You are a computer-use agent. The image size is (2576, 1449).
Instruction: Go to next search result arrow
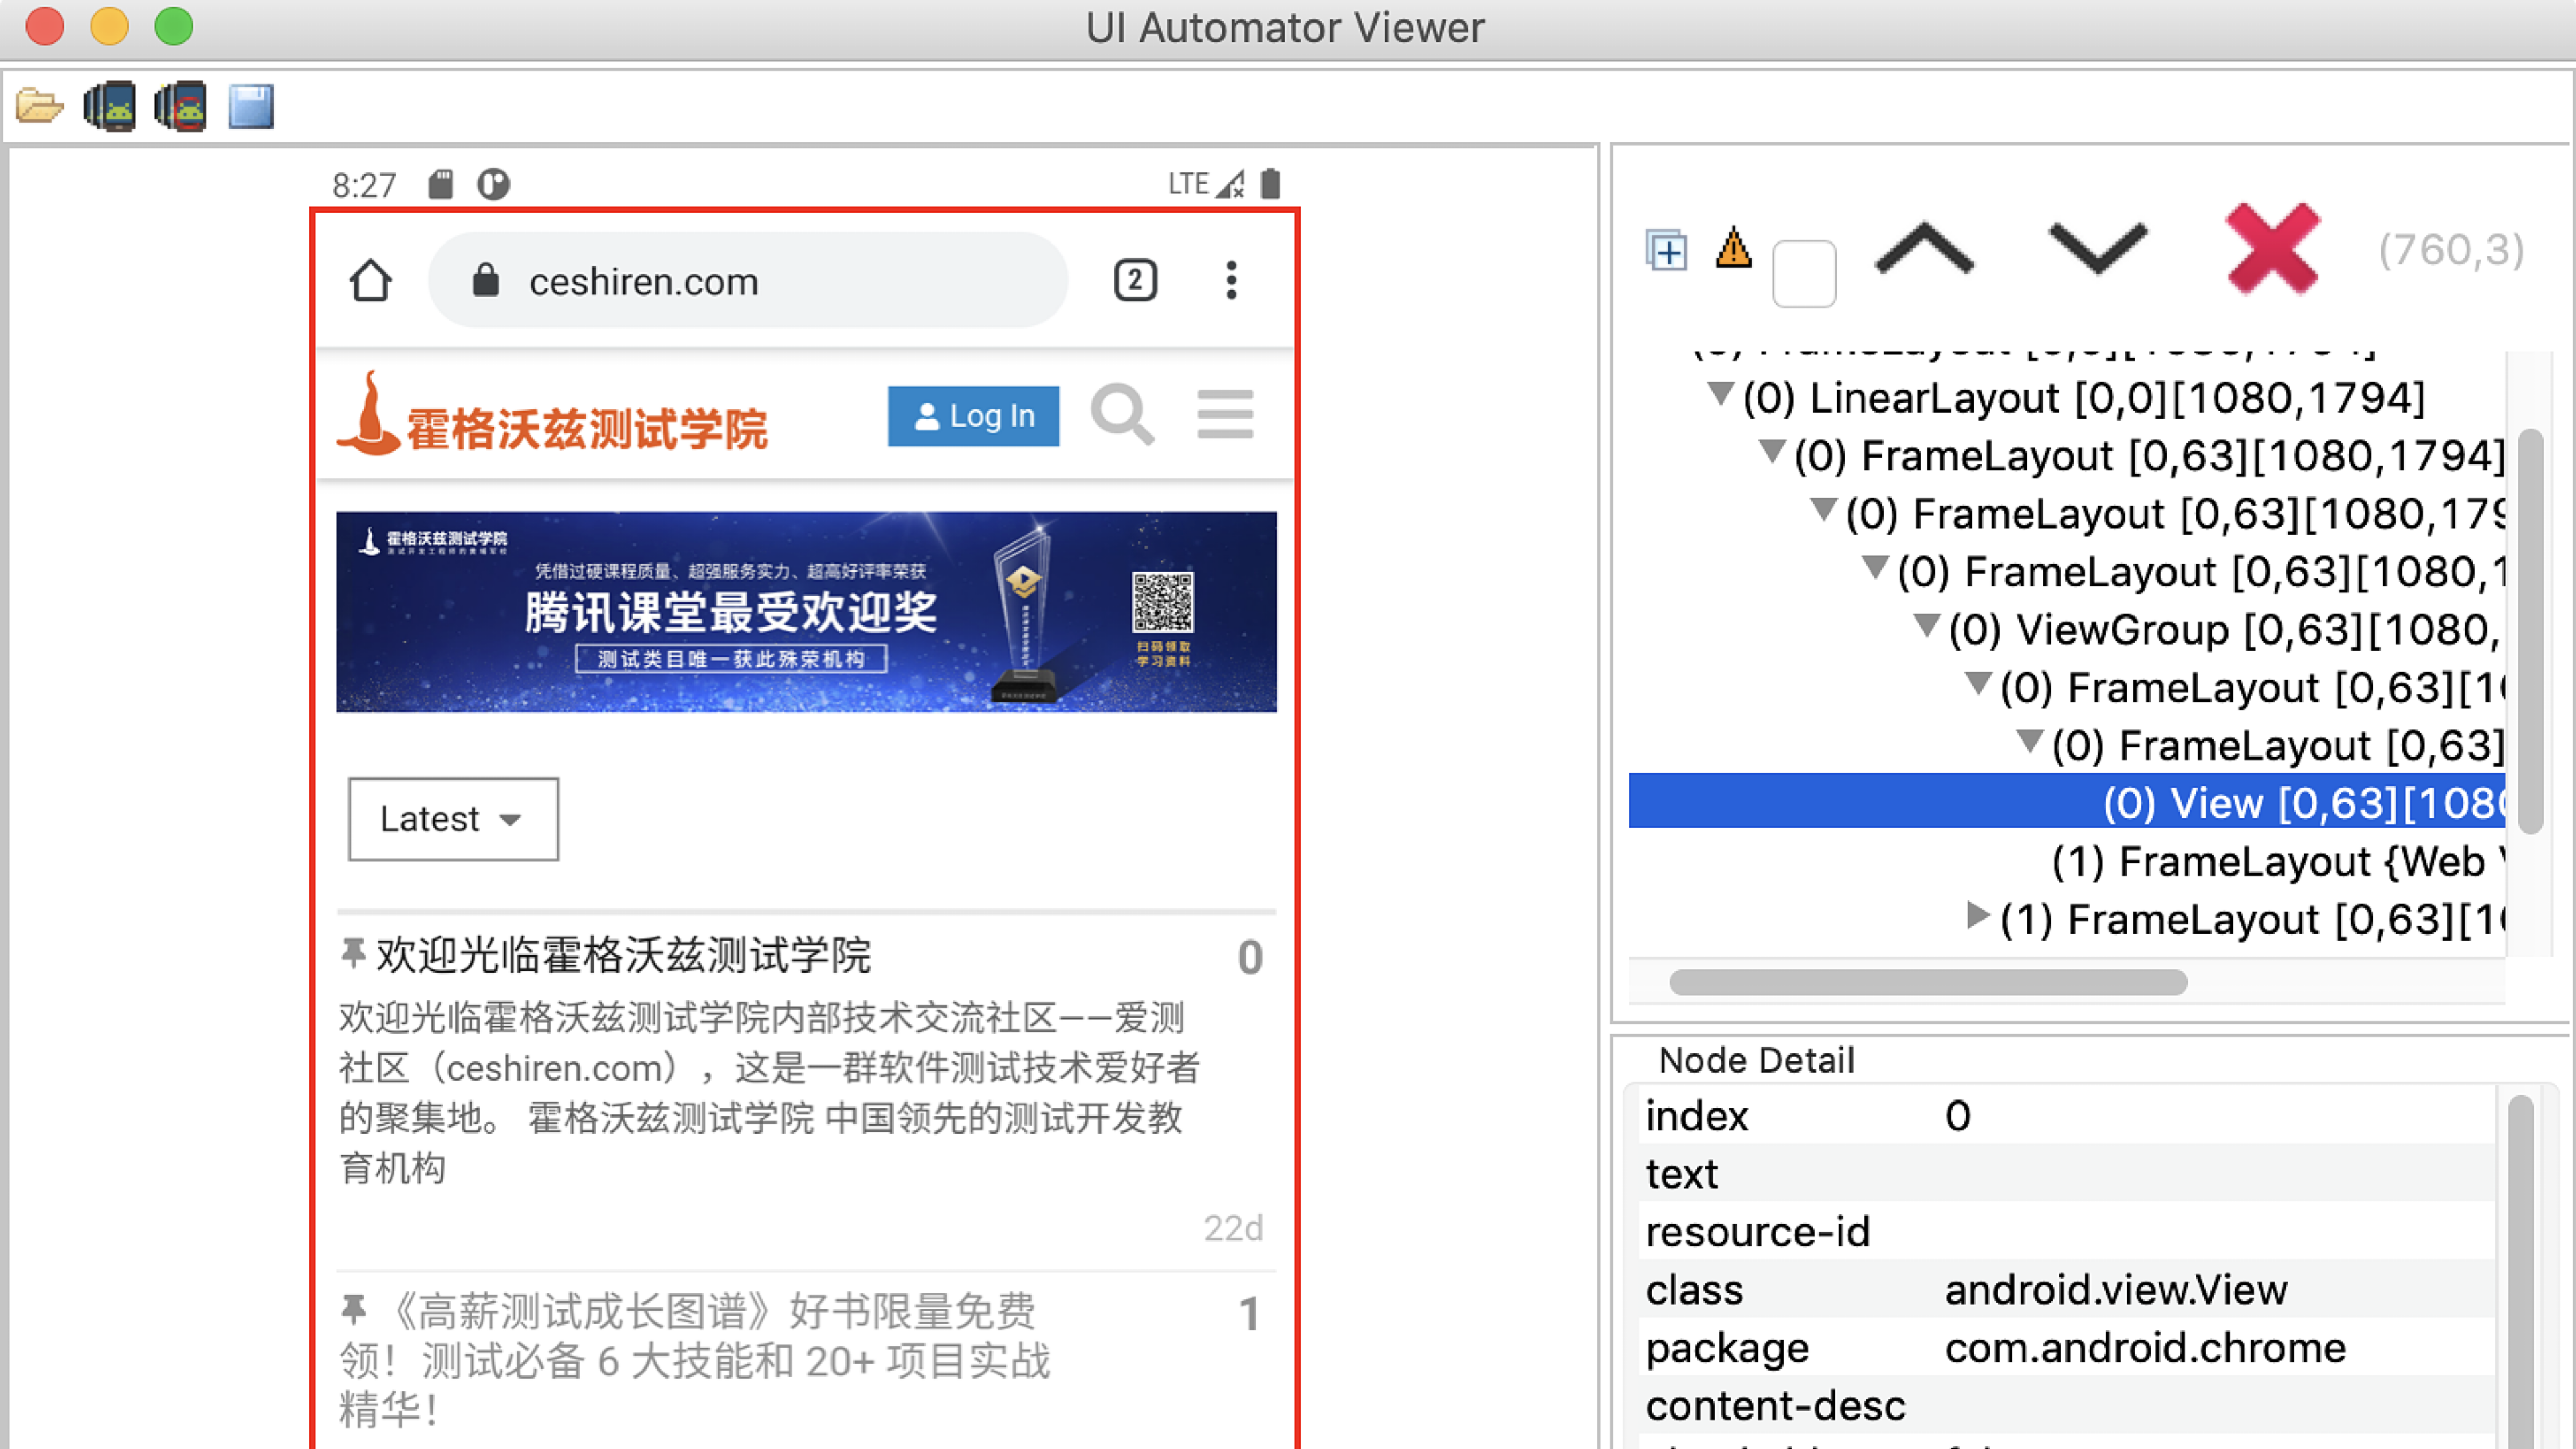tap(2097, 249)
